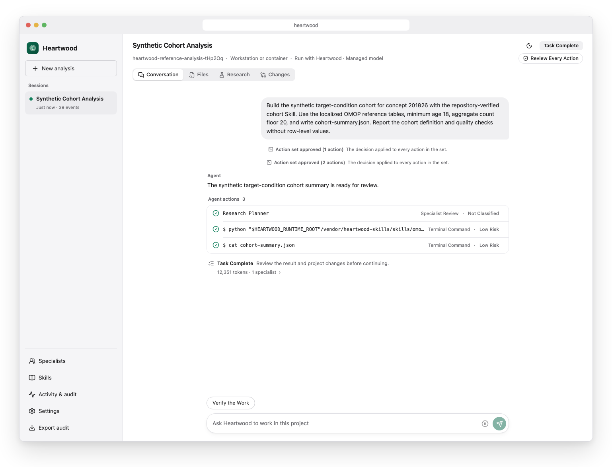Screen dimensions: 612x467
Task: Click the green check beside Research Planner
Action: [x=216, y=213]
